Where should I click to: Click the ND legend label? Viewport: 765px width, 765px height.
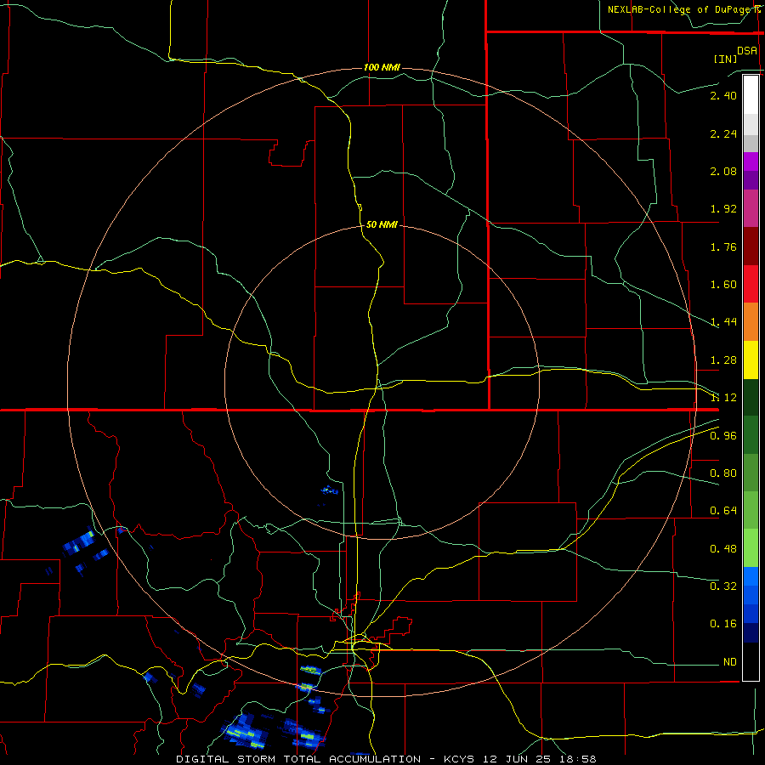(730, 662)
